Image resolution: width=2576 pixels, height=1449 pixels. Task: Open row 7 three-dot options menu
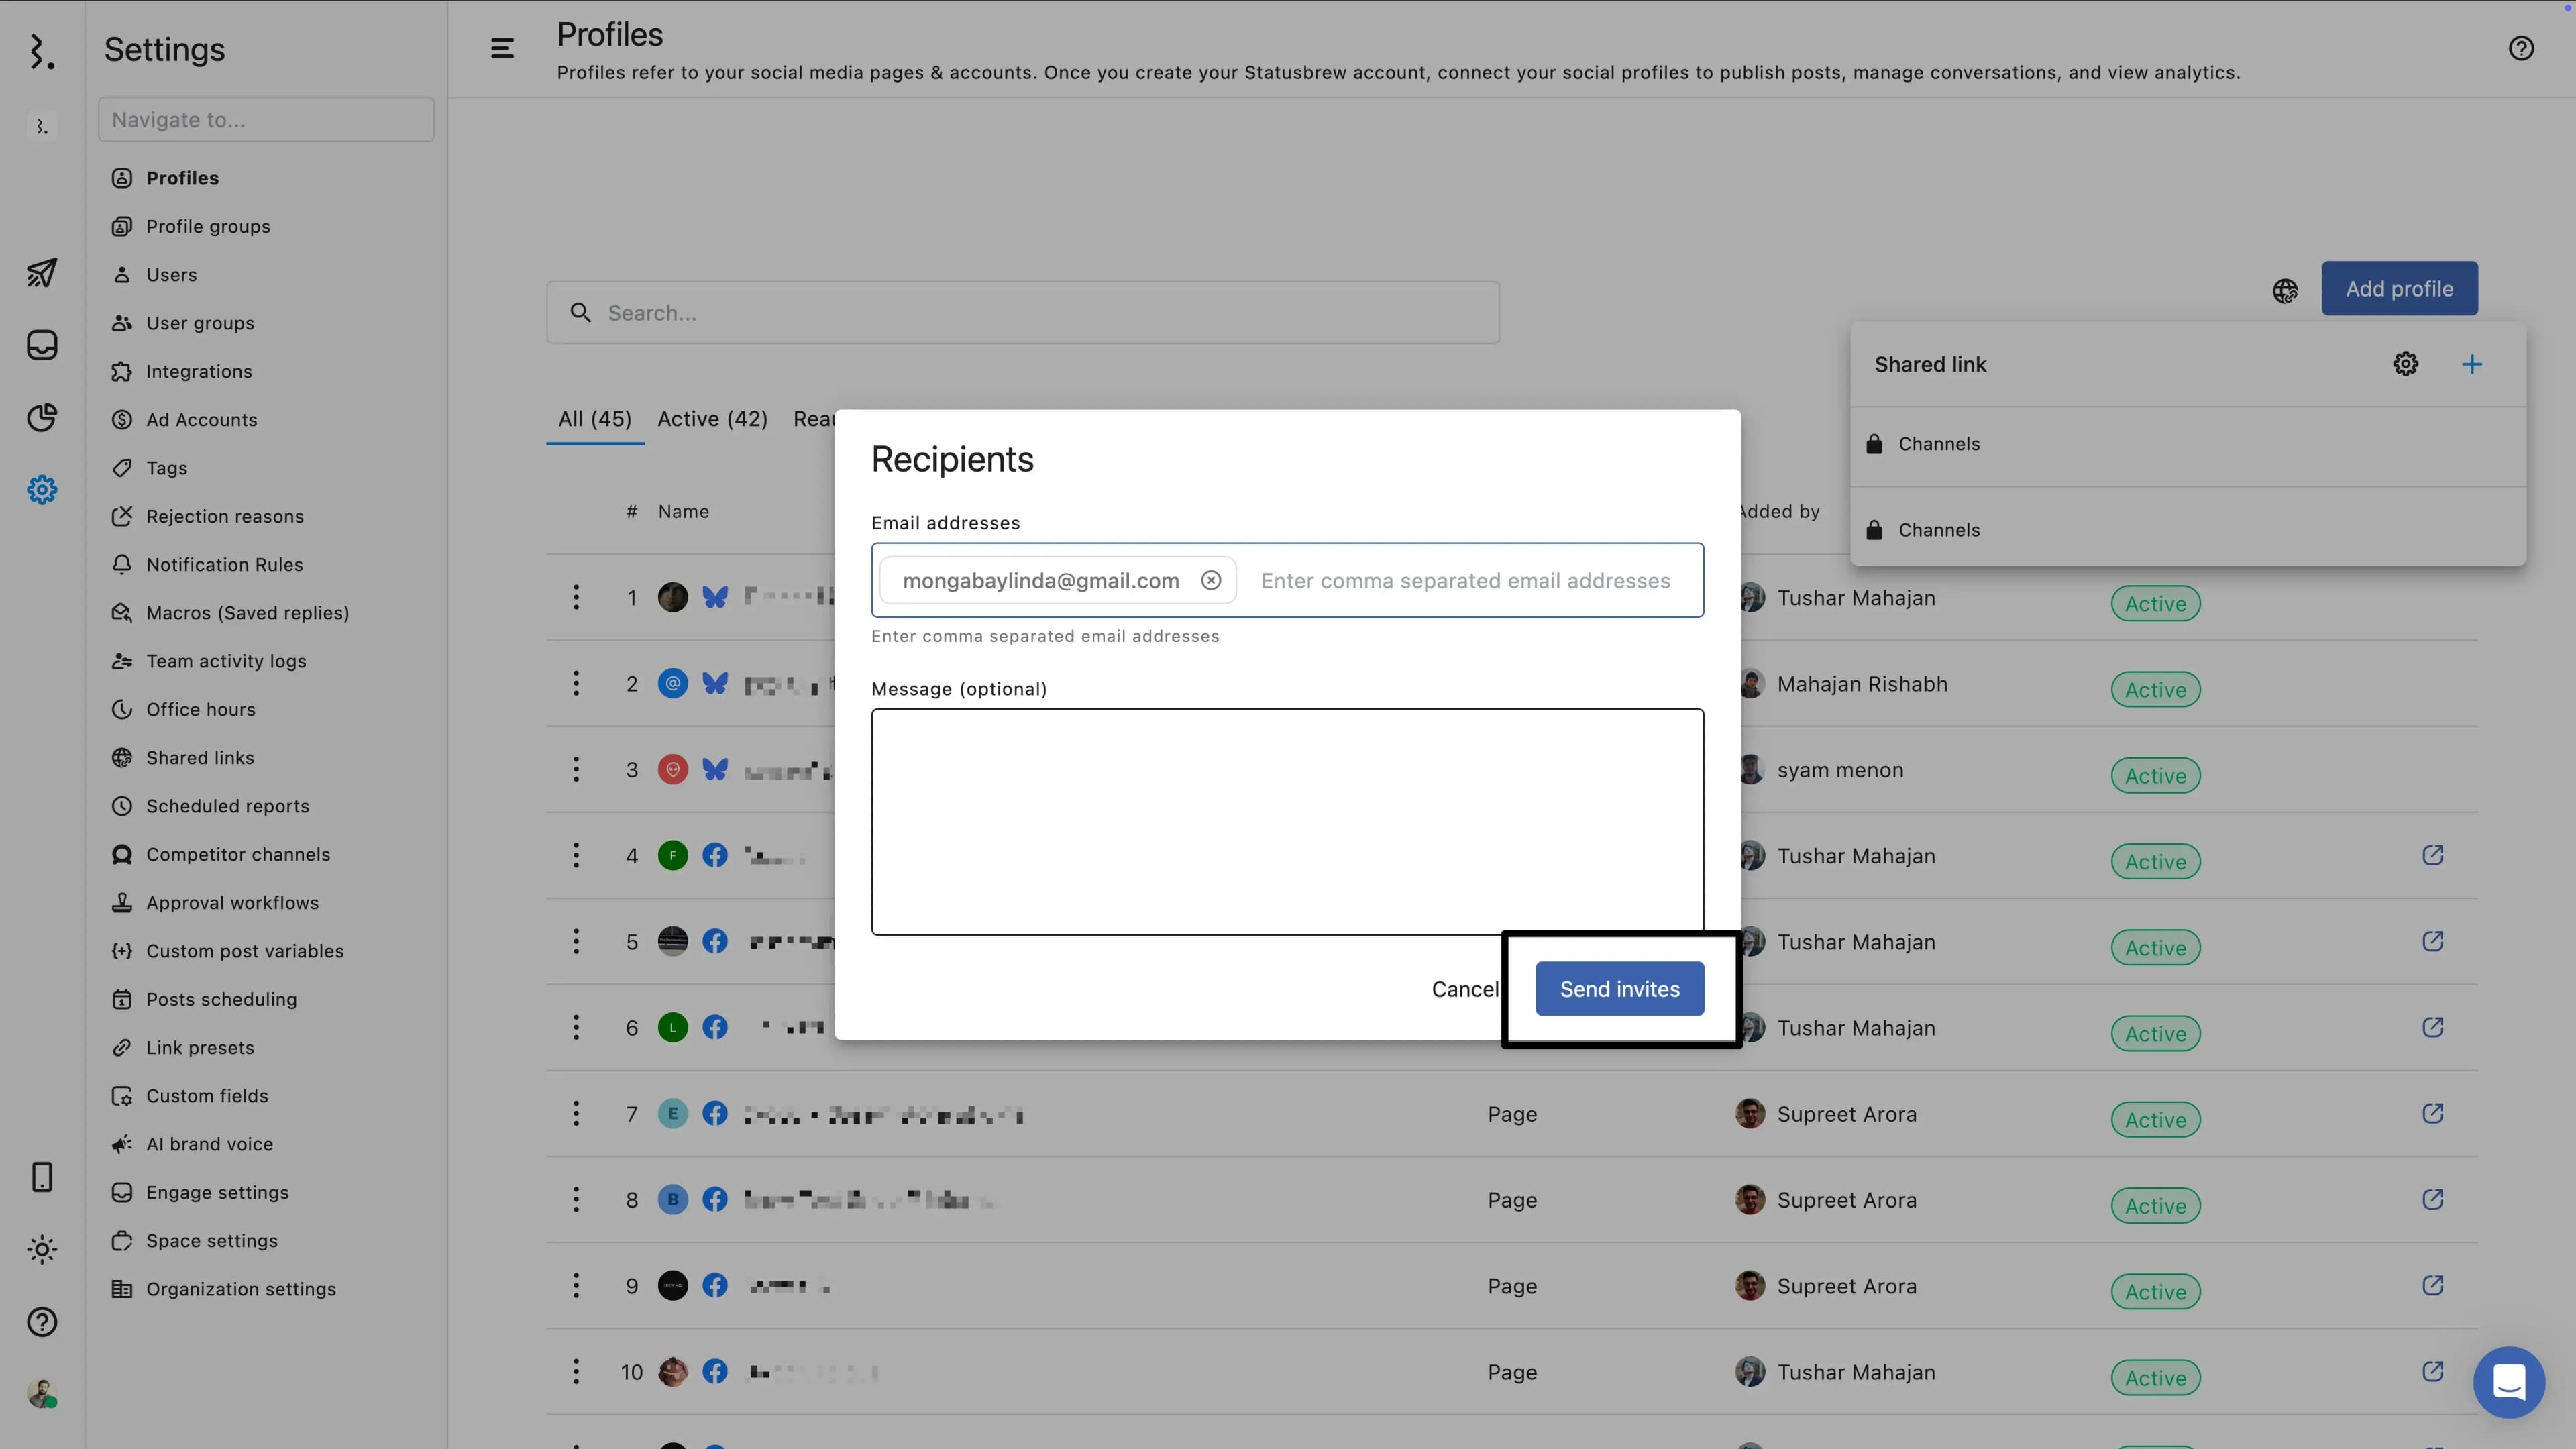click(575, 1113)
